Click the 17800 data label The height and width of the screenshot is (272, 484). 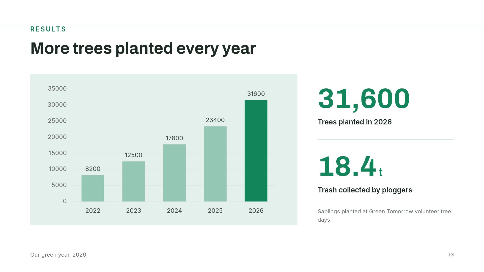click(174, 138)
